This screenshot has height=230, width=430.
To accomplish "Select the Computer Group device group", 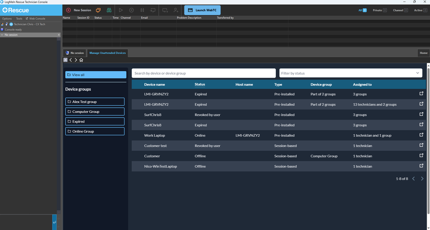I will click(95, 112).
